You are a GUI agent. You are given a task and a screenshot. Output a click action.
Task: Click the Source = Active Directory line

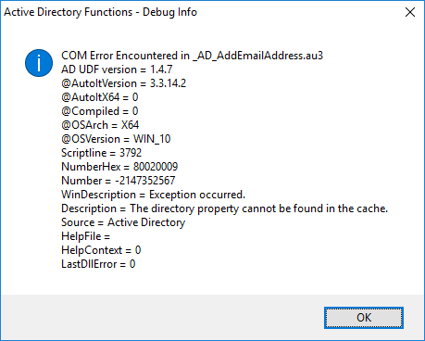point(123,222)
